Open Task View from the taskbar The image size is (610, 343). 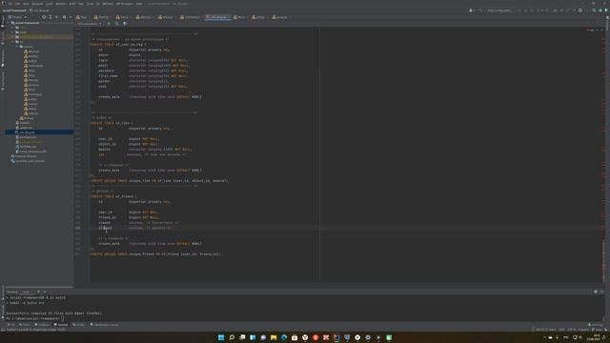coord(242,337)
